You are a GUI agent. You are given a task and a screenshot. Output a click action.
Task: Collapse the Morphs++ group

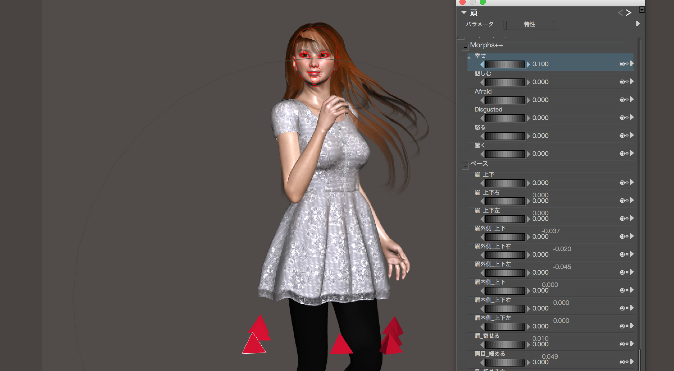pyautogui.click(x=465, y=47)
